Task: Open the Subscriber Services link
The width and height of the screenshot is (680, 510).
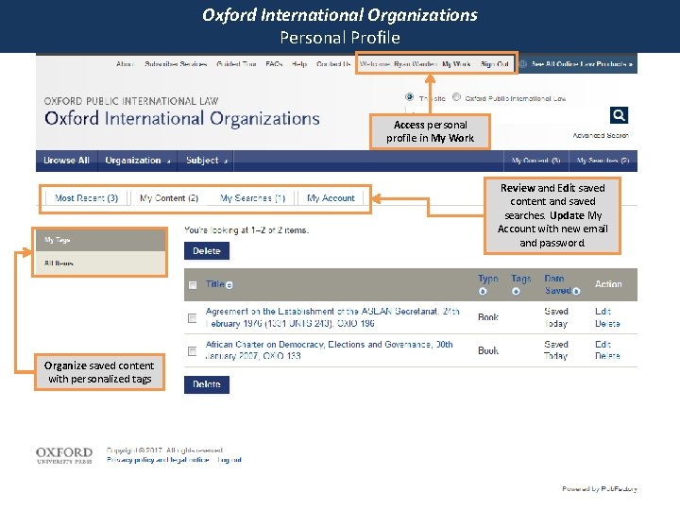Action: click(176, 64)
